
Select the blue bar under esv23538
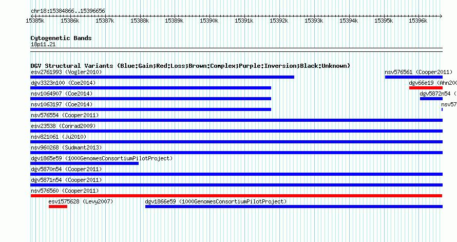[x=236, y=131]
